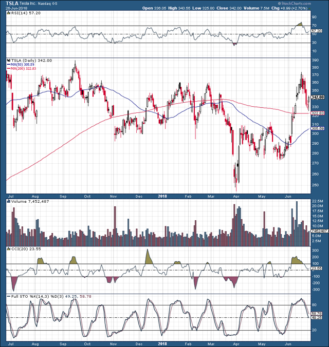329x347 pixels.
Task: Click the RSI(14) 57.20 panel title
Action: point(26,13)
